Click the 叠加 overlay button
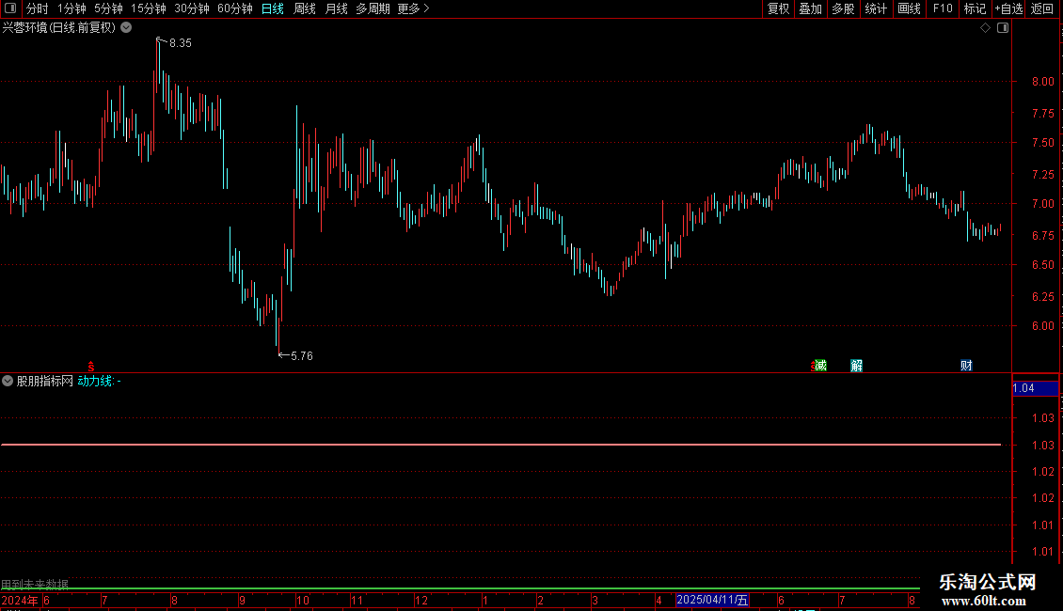 pos(811,8)
